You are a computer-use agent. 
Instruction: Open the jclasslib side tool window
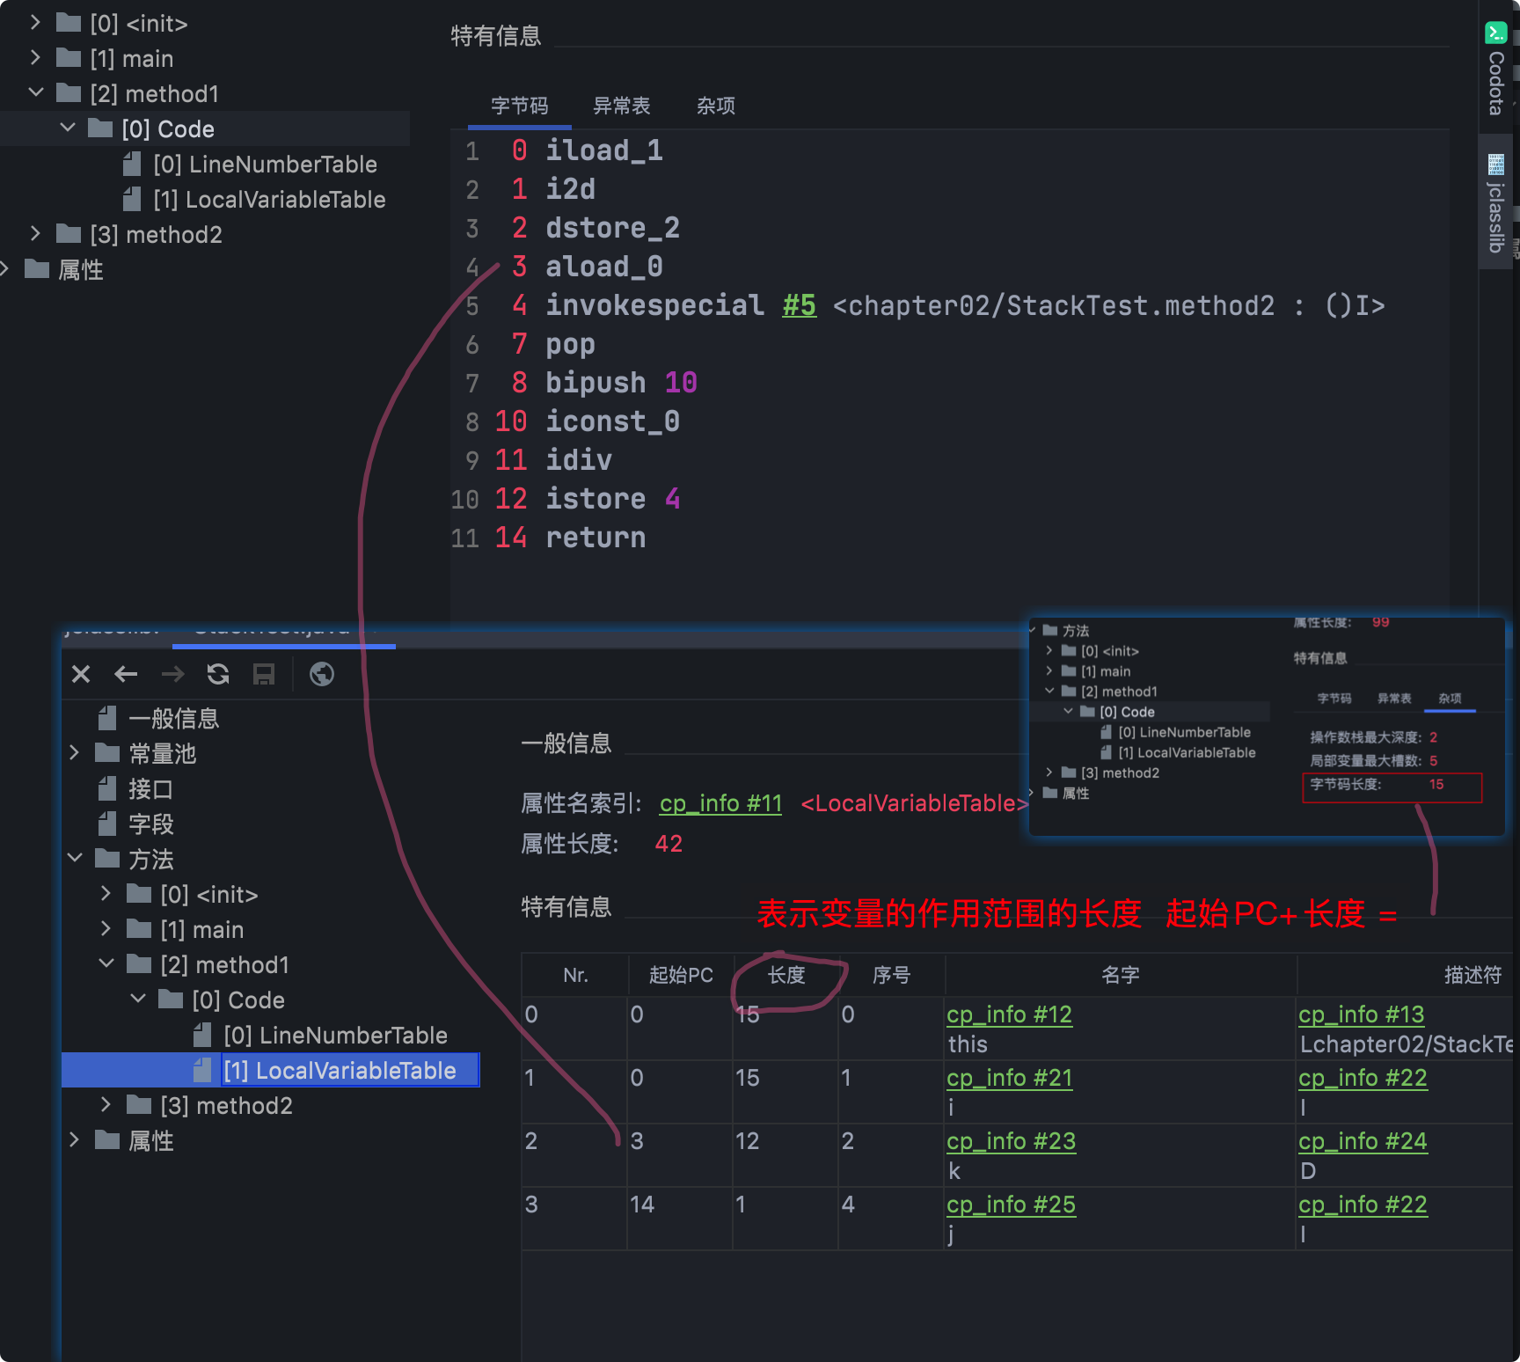click(x=1495, y=202)
